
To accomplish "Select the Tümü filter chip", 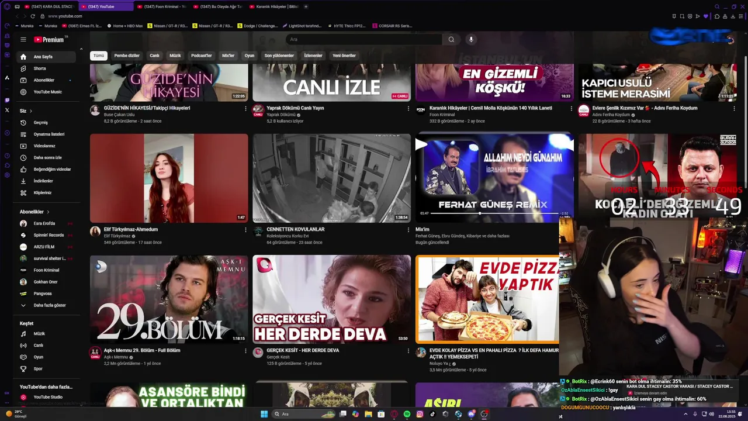I will [x=99, y=56].
